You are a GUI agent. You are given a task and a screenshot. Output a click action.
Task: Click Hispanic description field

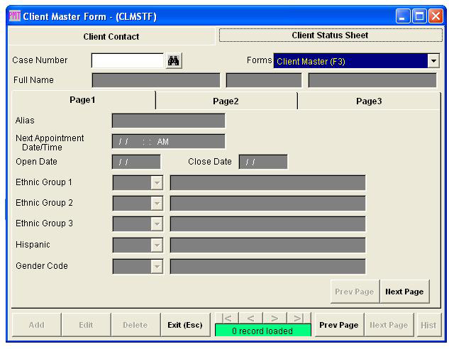267,245
